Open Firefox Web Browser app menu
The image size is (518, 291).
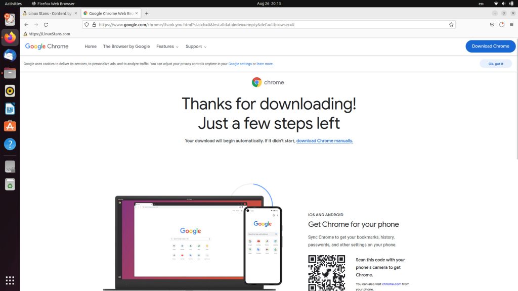[x=53, y=4]
